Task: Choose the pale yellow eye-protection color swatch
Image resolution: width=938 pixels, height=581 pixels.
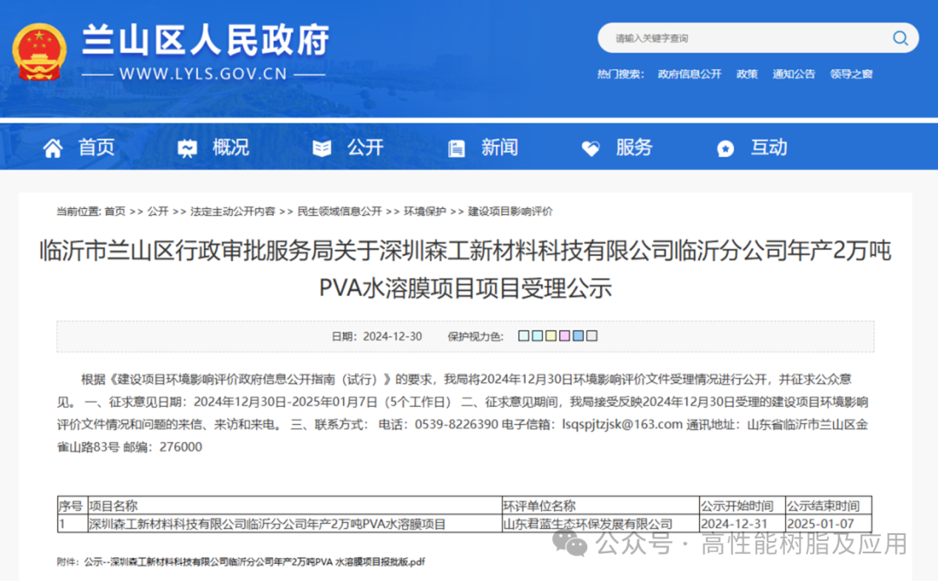Action: coord(551,336)
